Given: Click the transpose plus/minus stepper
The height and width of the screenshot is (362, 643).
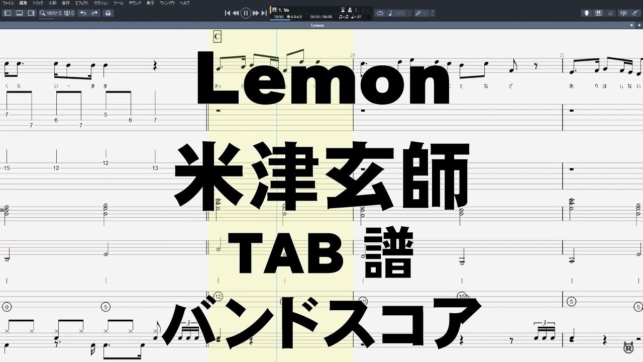Looking at the screenshot, I should pyautogui.click(x=433, y=13).
